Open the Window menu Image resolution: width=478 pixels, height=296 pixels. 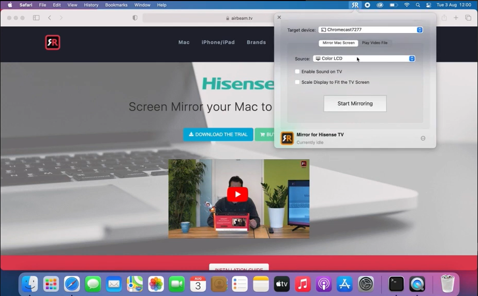[x=142, y=5]
